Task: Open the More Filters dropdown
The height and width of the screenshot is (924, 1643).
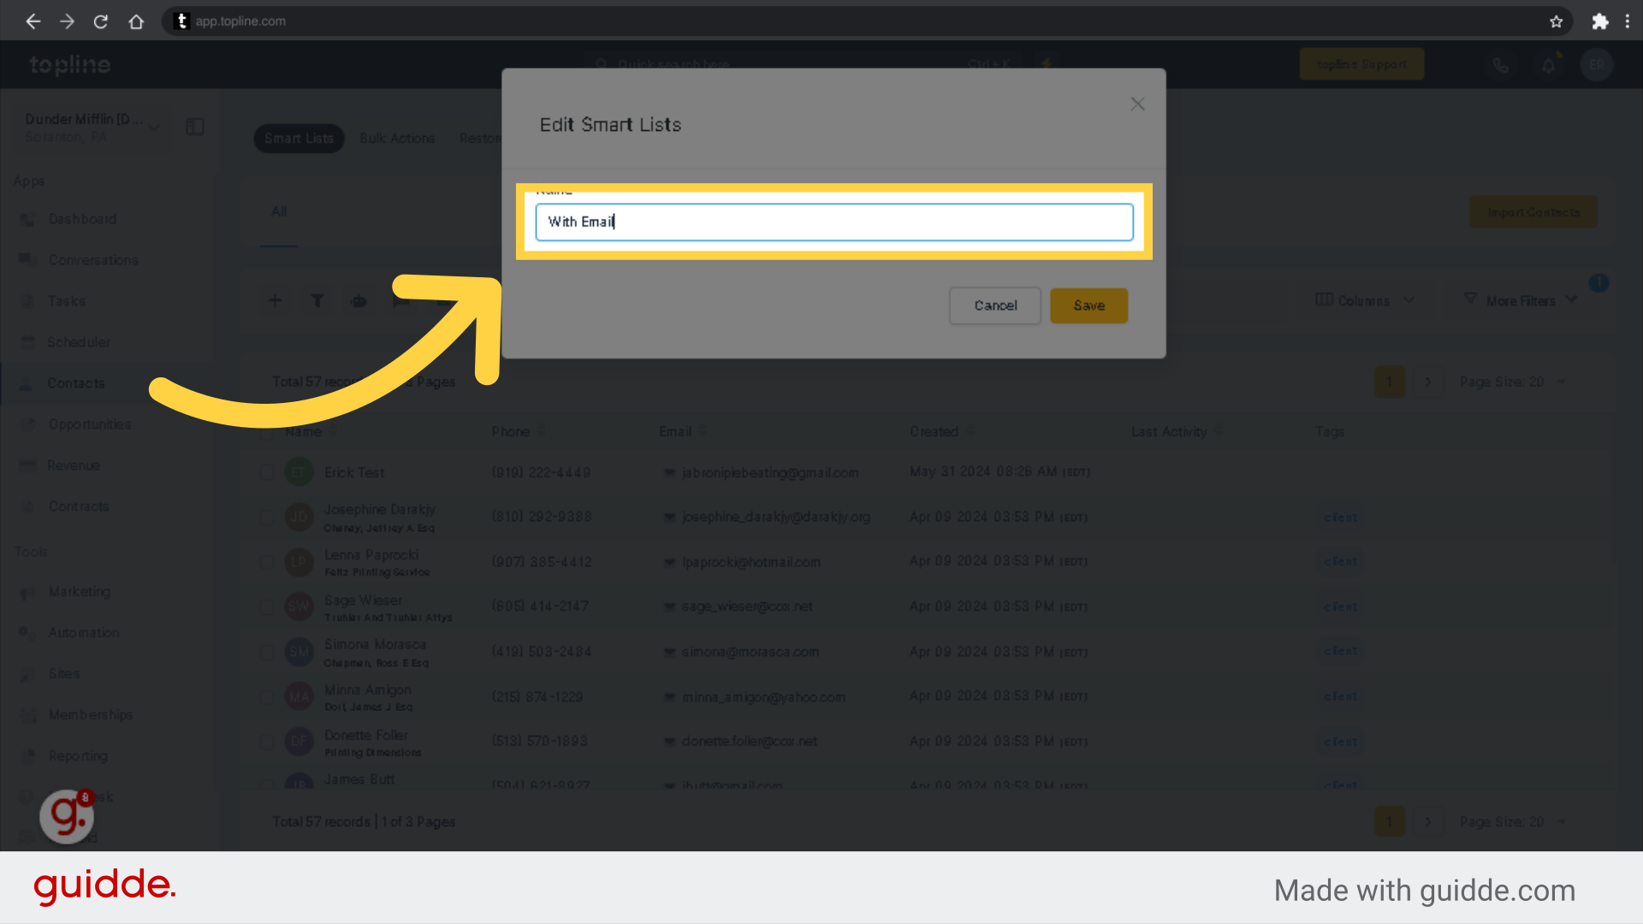Action: [1520, 300]
